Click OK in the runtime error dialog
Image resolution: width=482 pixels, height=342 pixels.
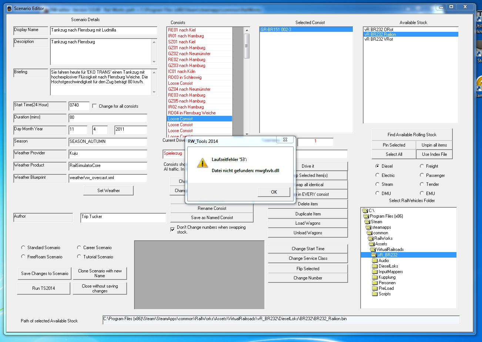pyautogui.click(x=274, y=192)
